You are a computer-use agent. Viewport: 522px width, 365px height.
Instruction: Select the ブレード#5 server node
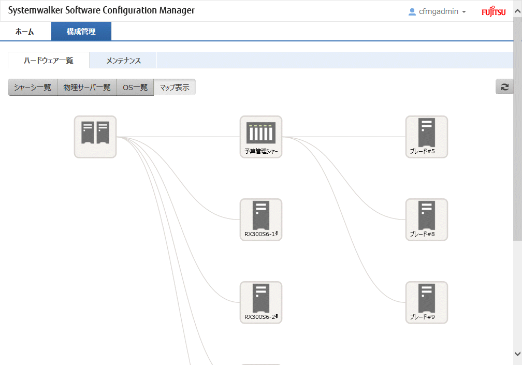point(427,137)
